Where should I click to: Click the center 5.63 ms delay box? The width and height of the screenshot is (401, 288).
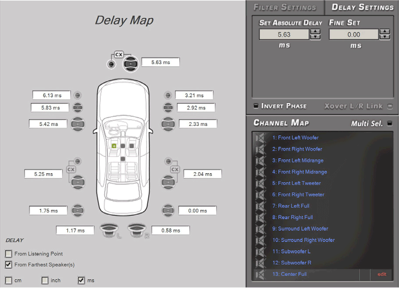click(x=161, y=62)
